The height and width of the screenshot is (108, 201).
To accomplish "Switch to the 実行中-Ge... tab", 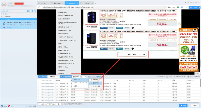I will point(57,3).
